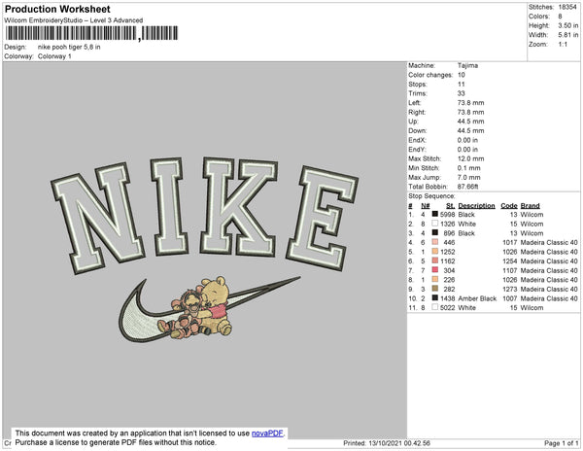This screenshot has height=451, width=583.
Task: Select the orange swatch with 1252 stitches
Action: coord(434,252)
